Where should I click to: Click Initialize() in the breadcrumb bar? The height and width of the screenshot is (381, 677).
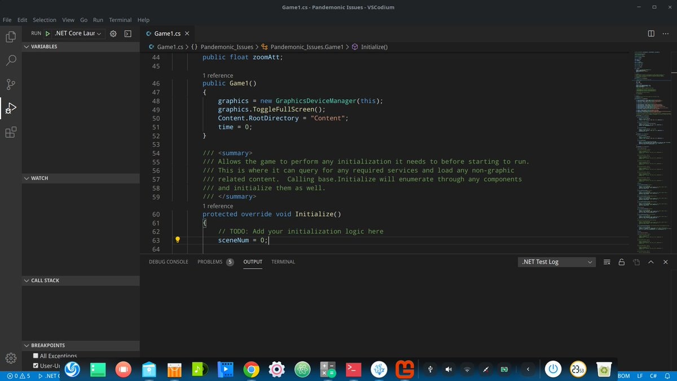click(x=373, y=47)
